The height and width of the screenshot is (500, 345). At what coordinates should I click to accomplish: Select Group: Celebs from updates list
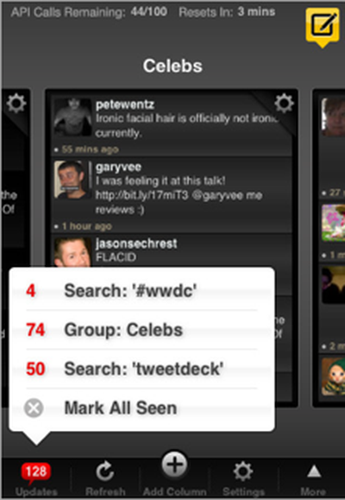pyautogui.click(x=141, y=330)
